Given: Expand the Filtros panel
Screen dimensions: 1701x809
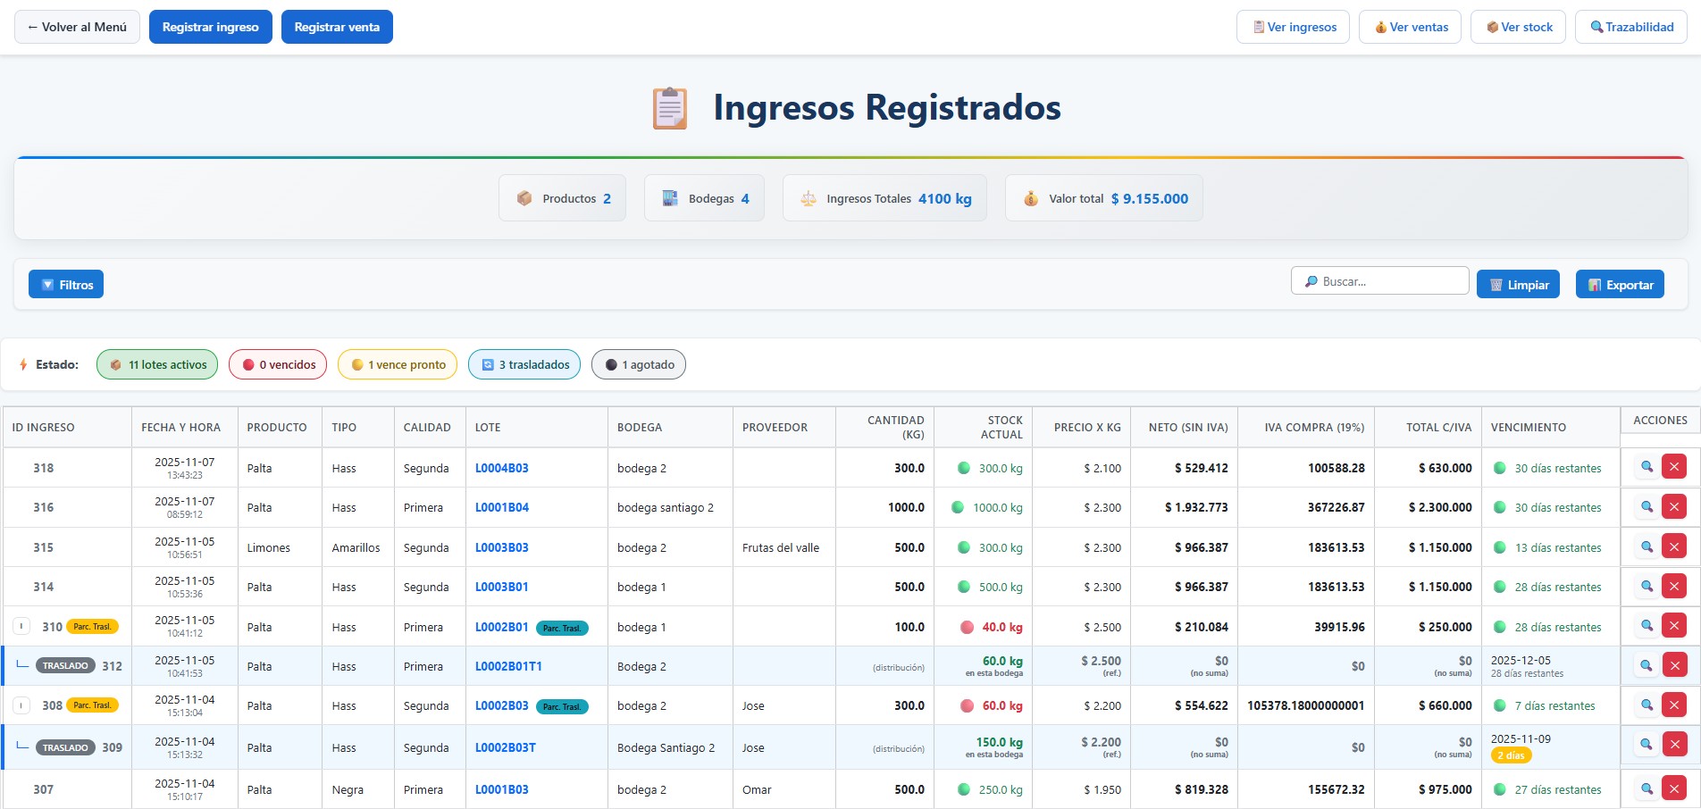Looking at the screenshot, I should tap(66, 285).
